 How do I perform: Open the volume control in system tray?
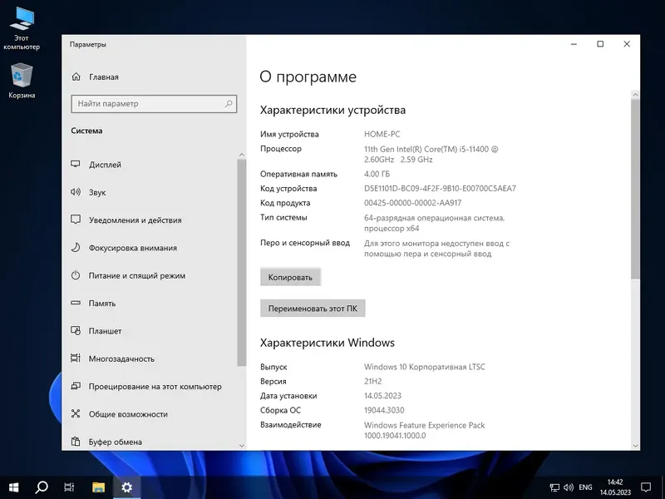coord(569,487)
